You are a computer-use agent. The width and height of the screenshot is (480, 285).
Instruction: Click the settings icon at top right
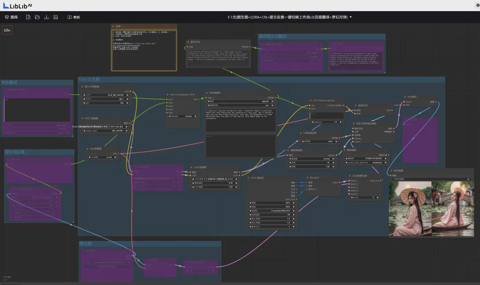pos(477,5)
